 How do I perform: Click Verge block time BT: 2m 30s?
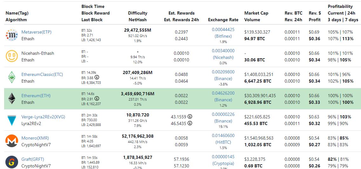point(89,115)
